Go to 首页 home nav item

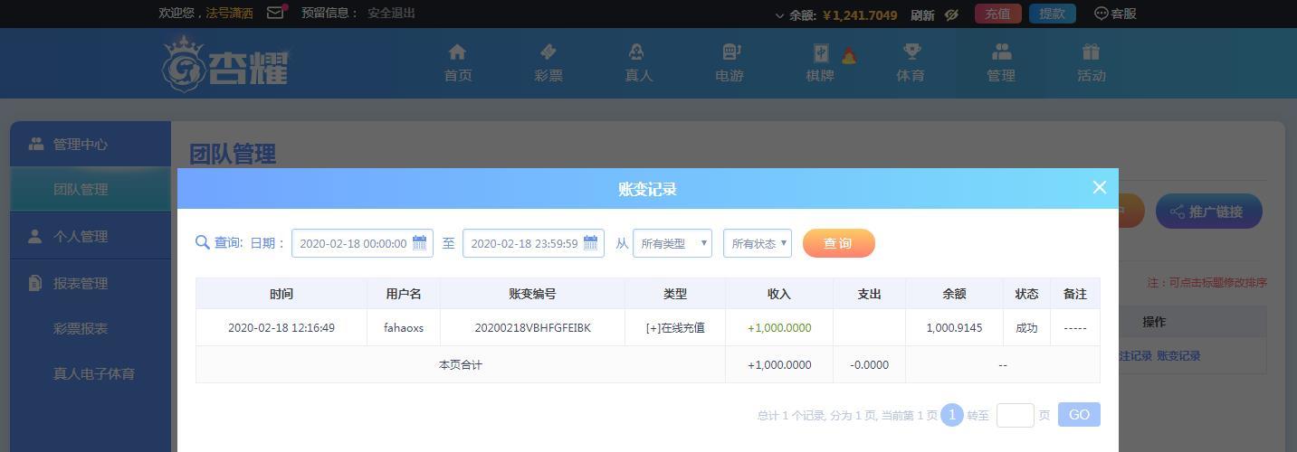458,63
